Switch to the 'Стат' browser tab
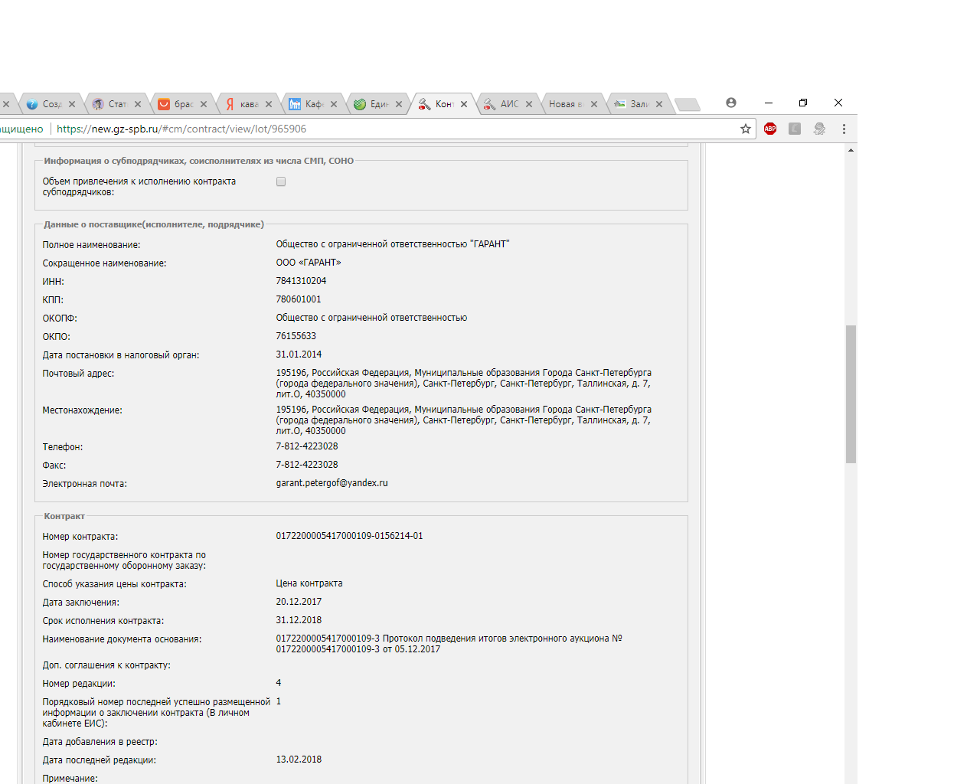 click(117, 104)
